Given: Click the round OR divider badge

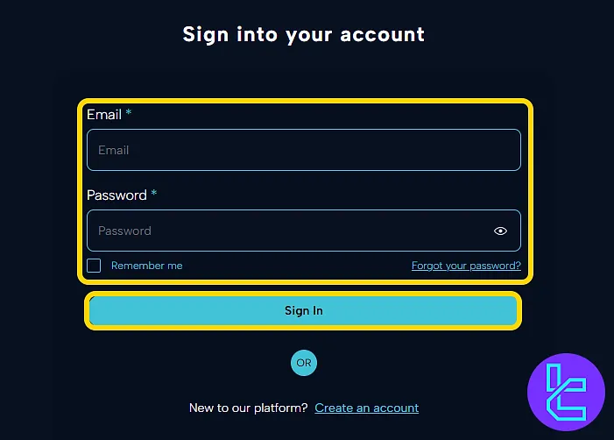Looking at the screenshot, I should pyautogui.click(x=304, y=362).
